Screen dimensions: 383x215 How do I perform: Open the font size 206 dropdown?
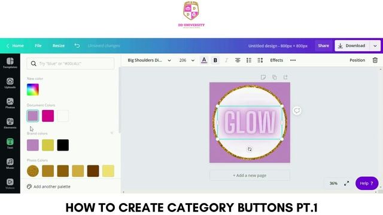pos(187,60)
